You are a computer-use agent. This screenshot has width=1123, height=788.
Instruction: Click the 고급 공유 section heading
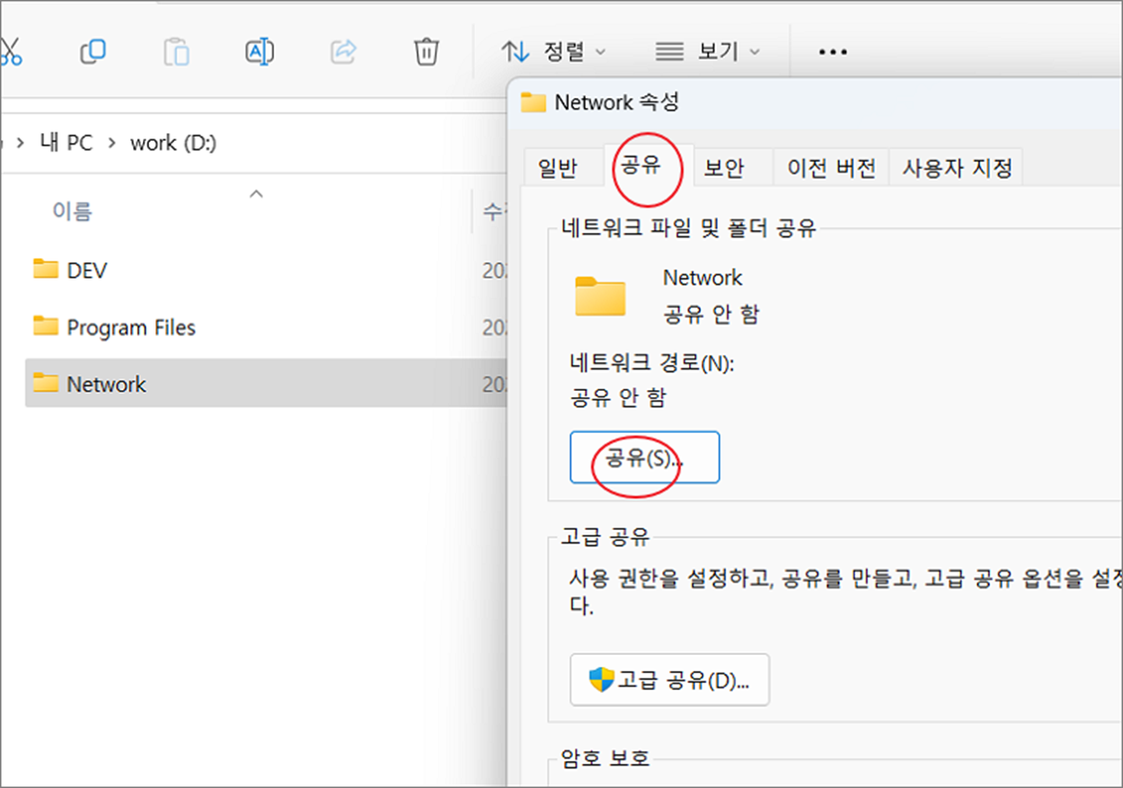click(x=606, y=537)
